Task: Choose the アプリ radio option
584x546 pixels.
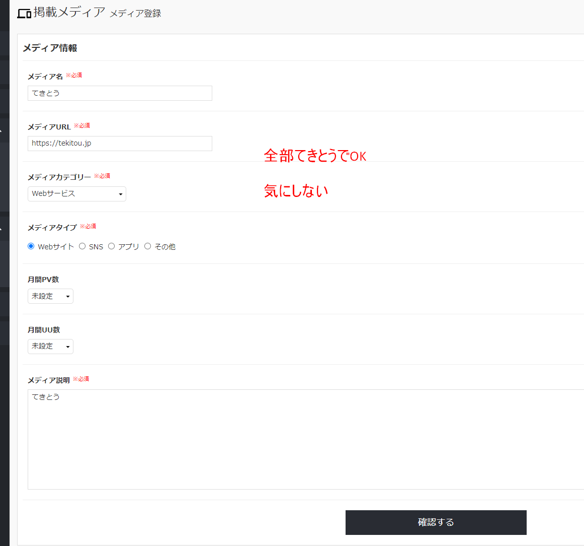Action: pyautogui.click(x=111, y=246)
